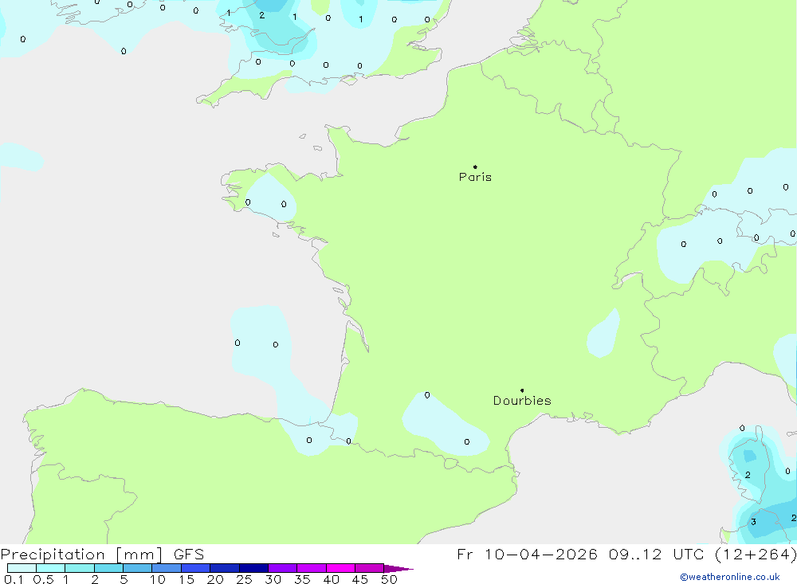Open the weatheronline.co.uk copyright link
This screenshot has width=797, height=584.
(730, 577)
